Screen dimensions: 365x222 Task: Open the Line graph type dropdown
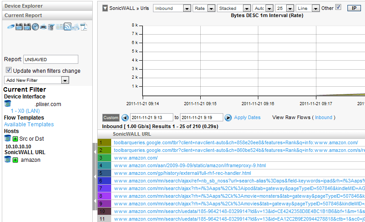pyautogui.click(x=307, y=9)
